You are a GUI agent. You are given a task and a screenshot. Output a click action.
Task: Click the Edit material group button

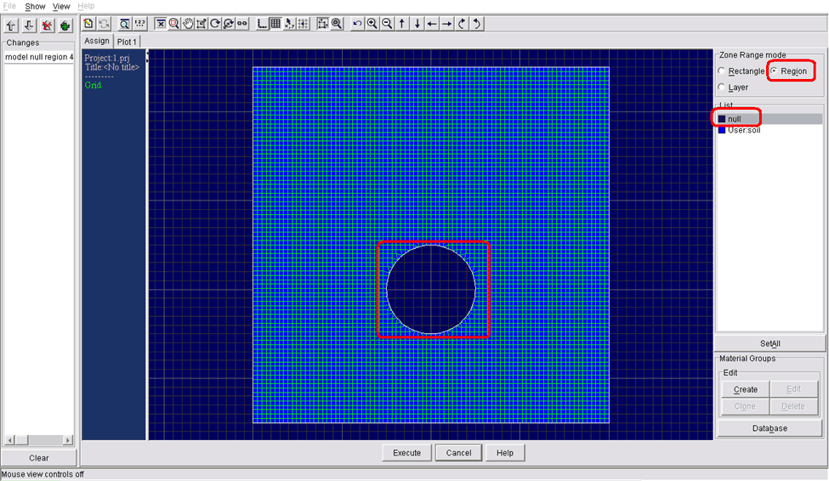coord(793,389)
